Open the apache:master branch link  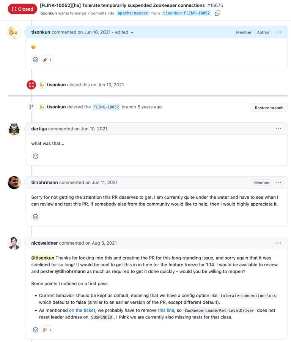[133, 13]
